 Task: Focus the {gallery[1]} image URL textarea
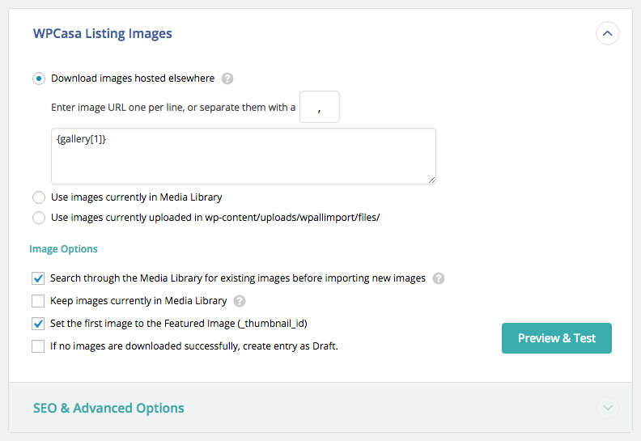pos(243,155)
